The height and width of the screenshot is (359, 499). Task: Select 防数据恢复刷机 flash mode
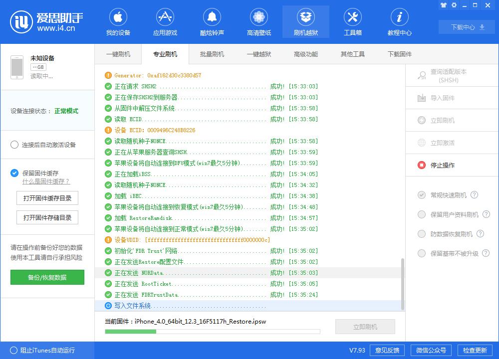tap(422, 234)
